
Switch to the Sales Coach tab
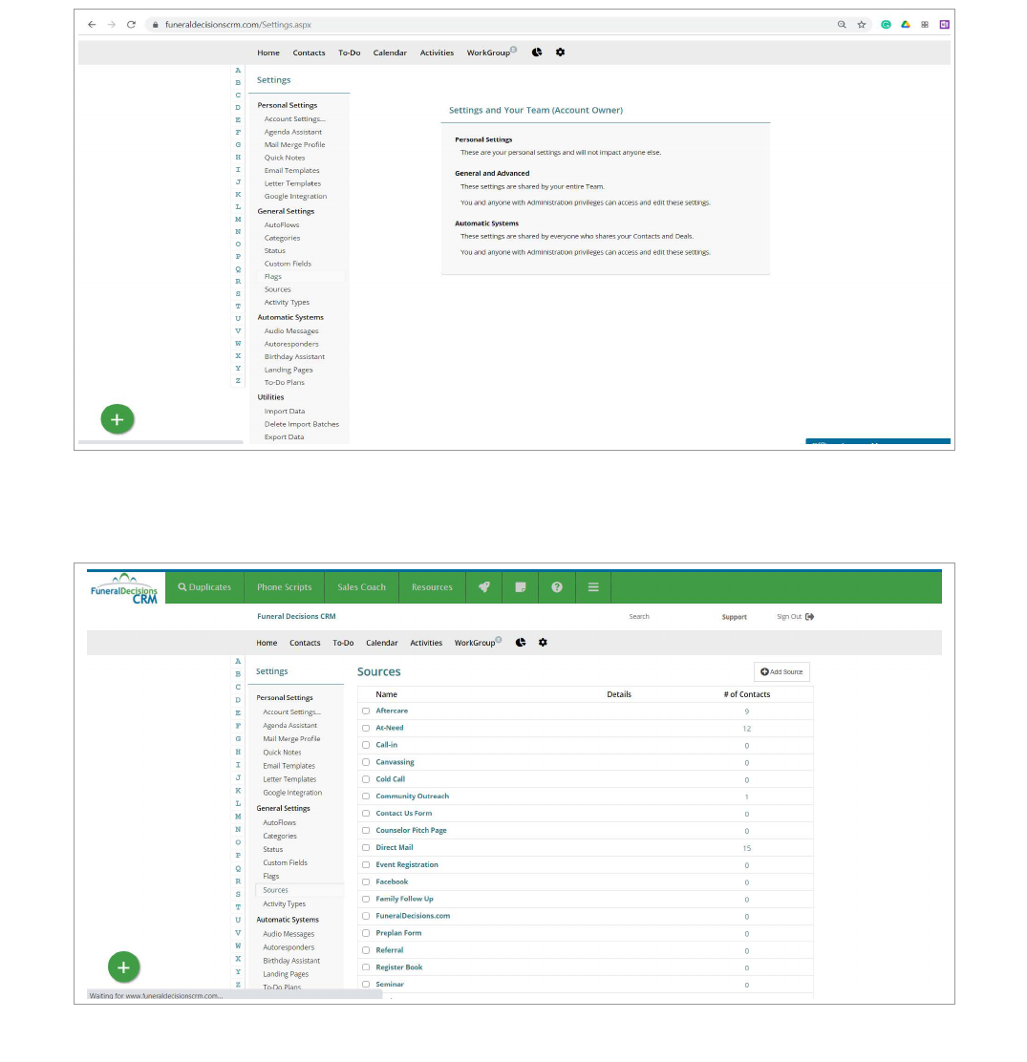coord(361,587)
